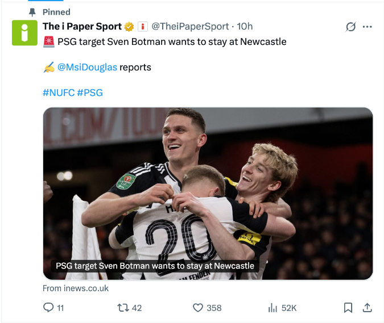Open the @MsiDouglas mention
The image size is (384, 323).
(88, 67)
